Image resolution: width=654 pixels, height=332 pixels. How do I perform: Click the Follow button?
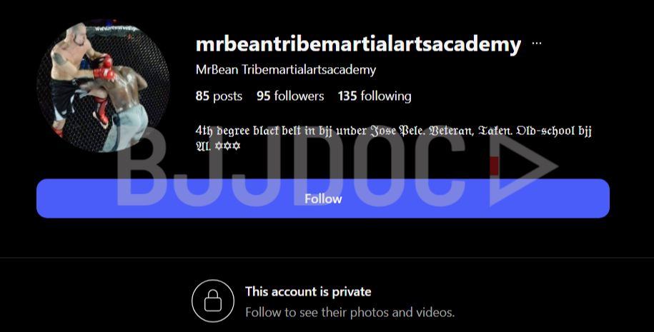[x=323, y=198]
